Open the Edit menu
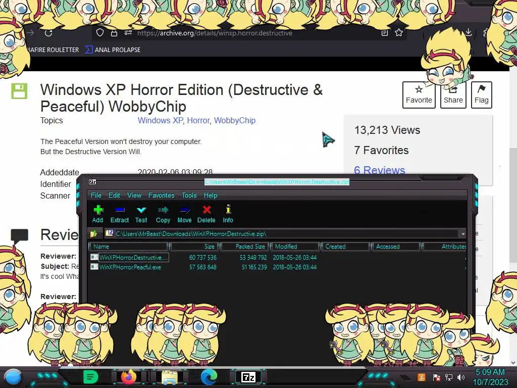The height and width of the screenshot is (388, 517). (114, 195)
